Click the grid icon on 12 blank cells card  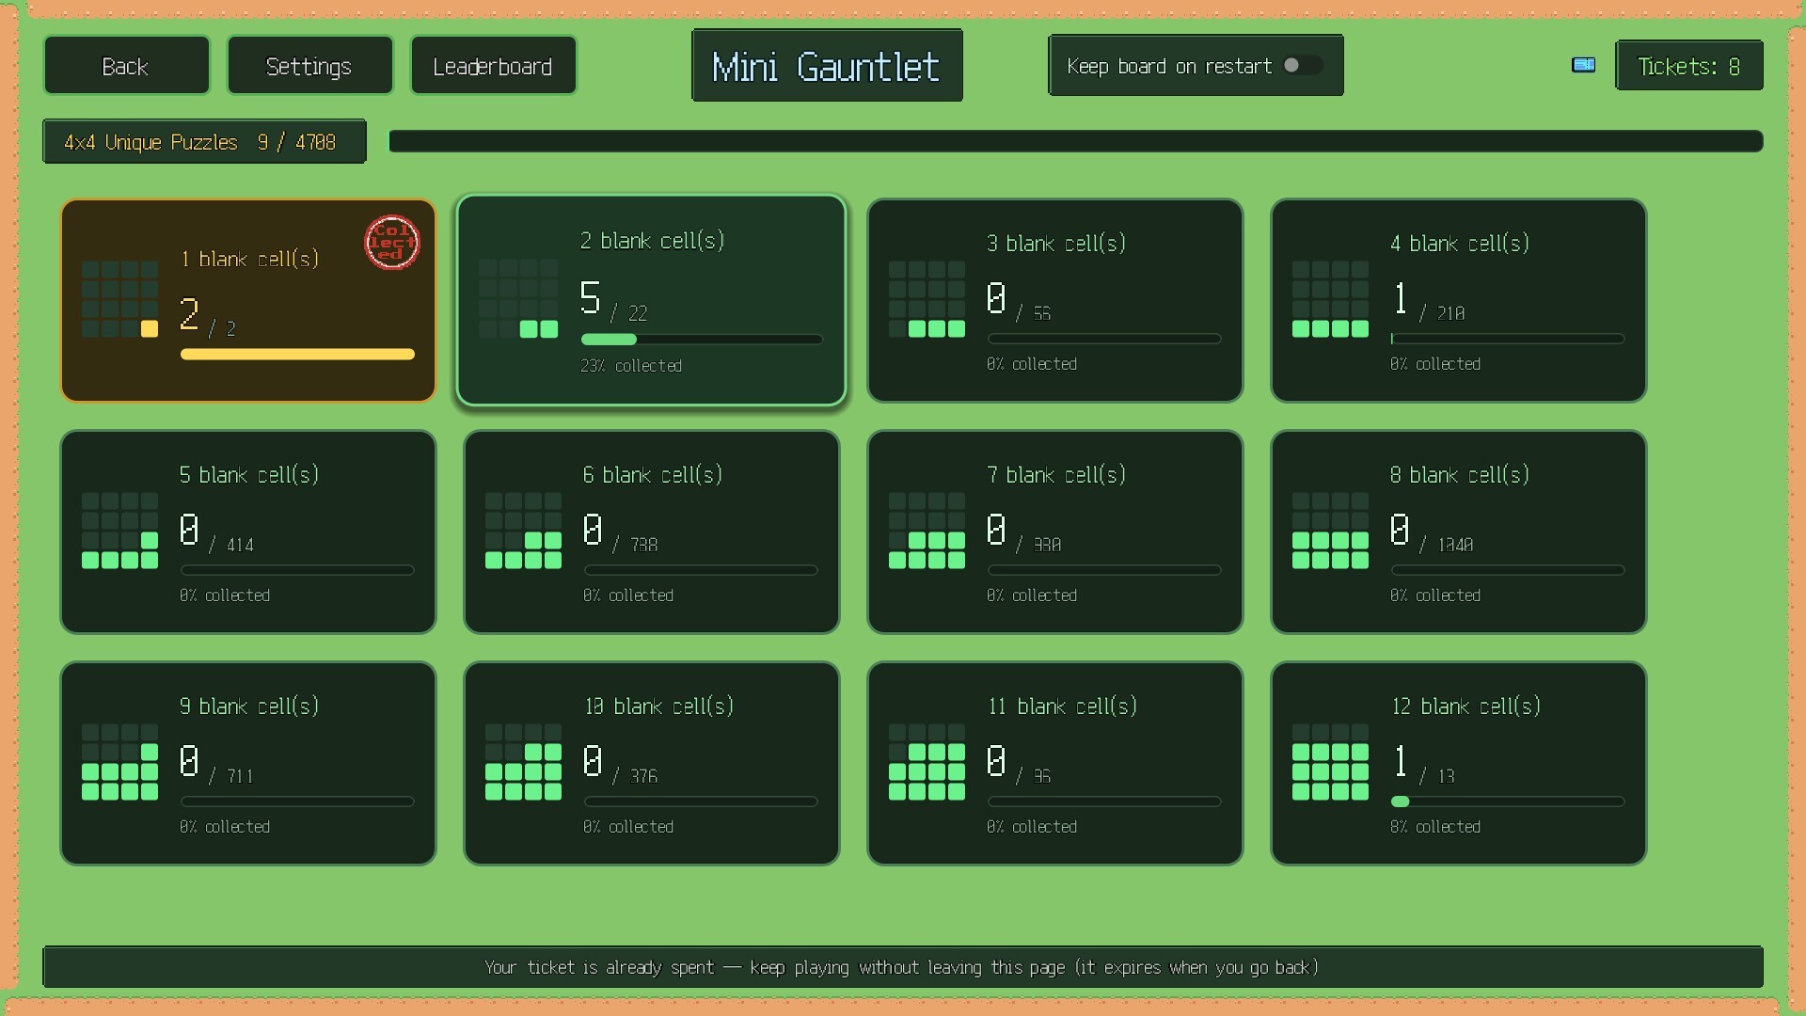coord(1330,762)
